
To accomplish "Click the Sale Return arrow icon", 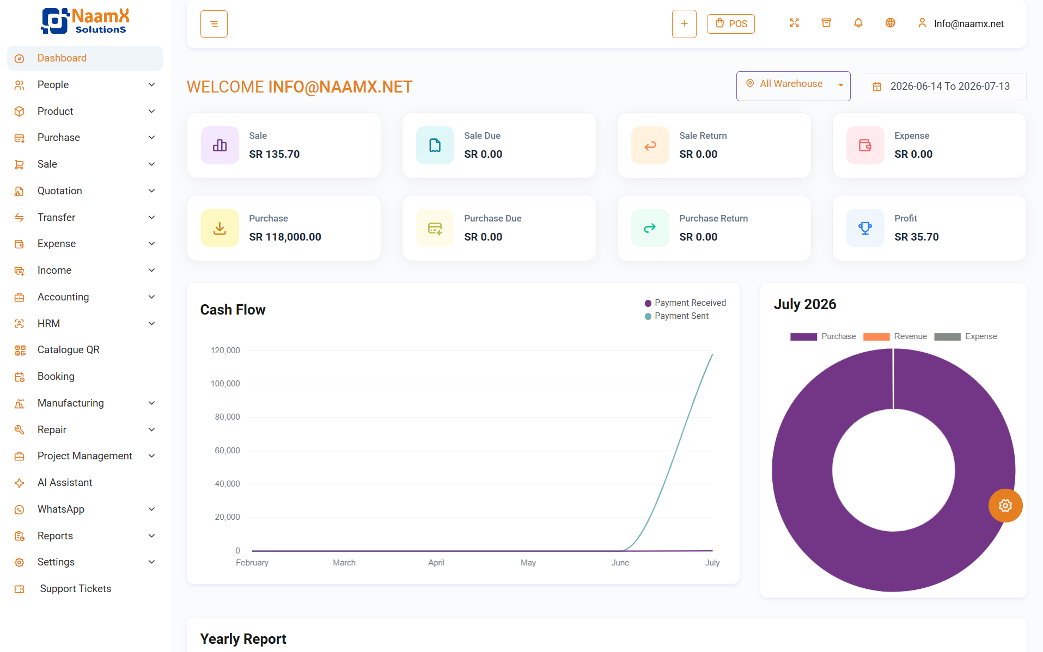I will coord(650,145).
